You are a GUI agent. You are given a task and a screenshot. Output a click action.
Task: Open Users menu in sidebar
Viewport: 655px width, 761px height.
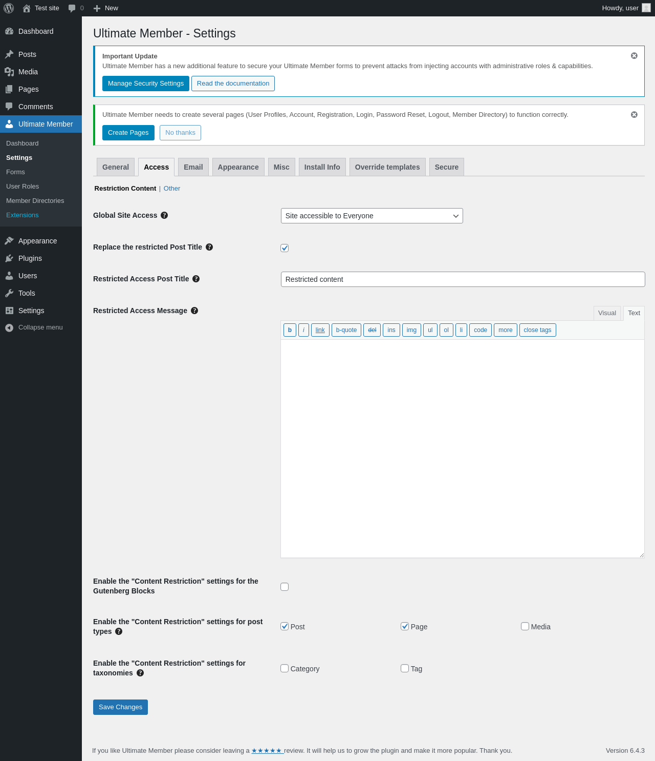tap(41, 276)
